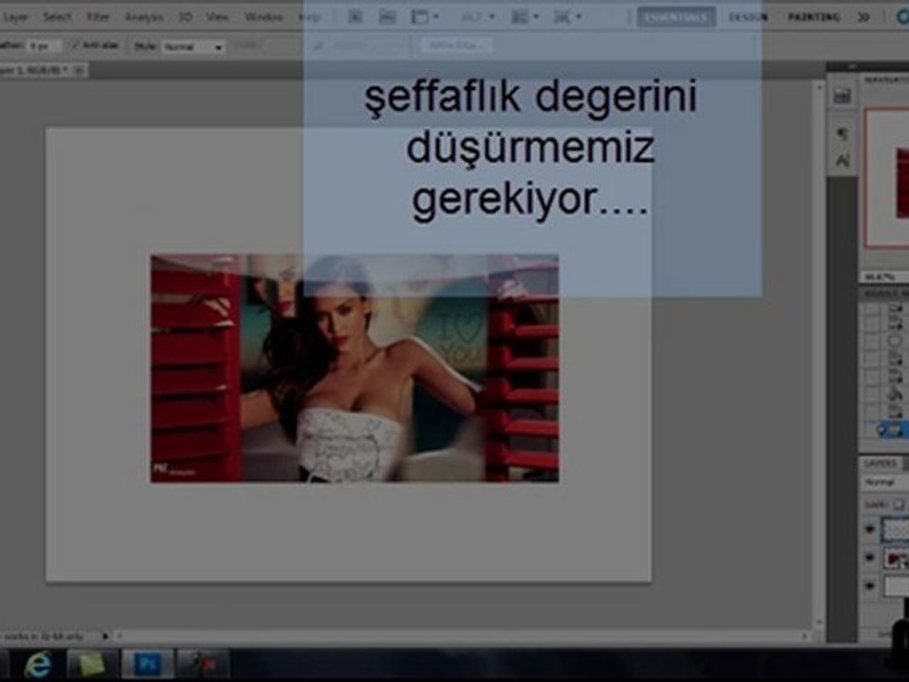Open the Analysis menu

click(144, 17)
